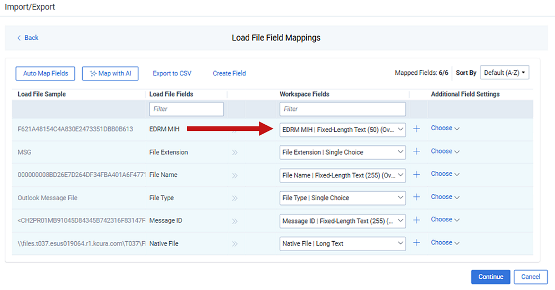Image resolution: width=555 pixels, height=290 pixels.
Task: Expand Choose settings for Message ID row
Action: click(x=445, y=219)
